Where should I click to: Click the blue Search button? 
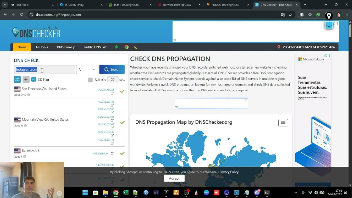(112, 70)
